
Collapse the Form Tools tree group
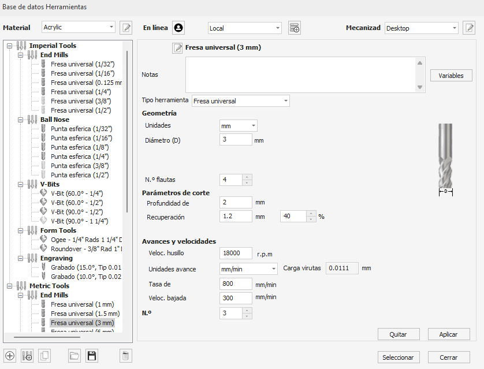point(20,230)
